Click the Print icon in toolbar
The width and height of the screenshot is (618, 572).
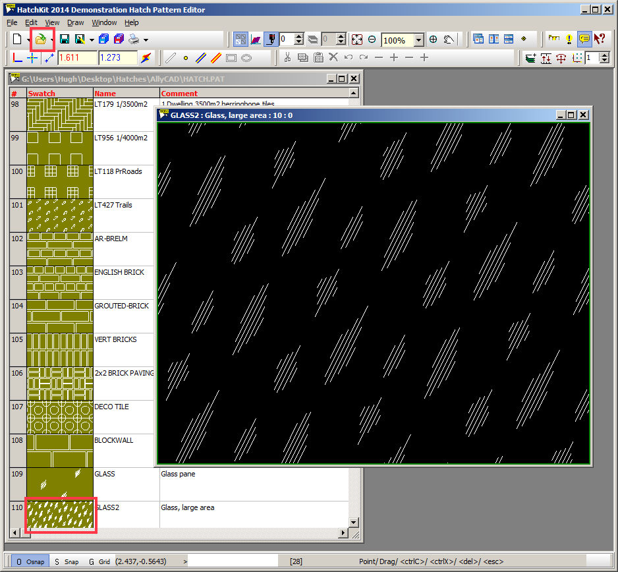click(x=134, y=40)
